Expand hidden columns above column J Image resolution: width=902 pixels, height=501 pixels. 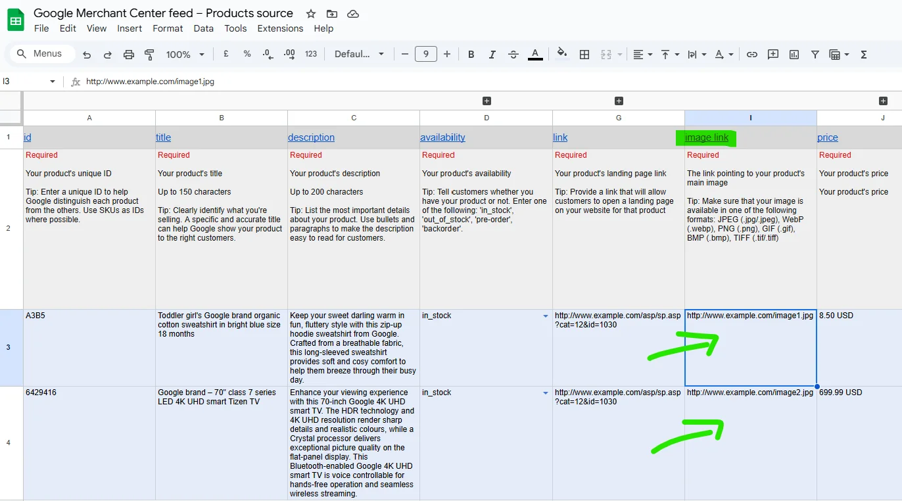(x=883, y=101)
